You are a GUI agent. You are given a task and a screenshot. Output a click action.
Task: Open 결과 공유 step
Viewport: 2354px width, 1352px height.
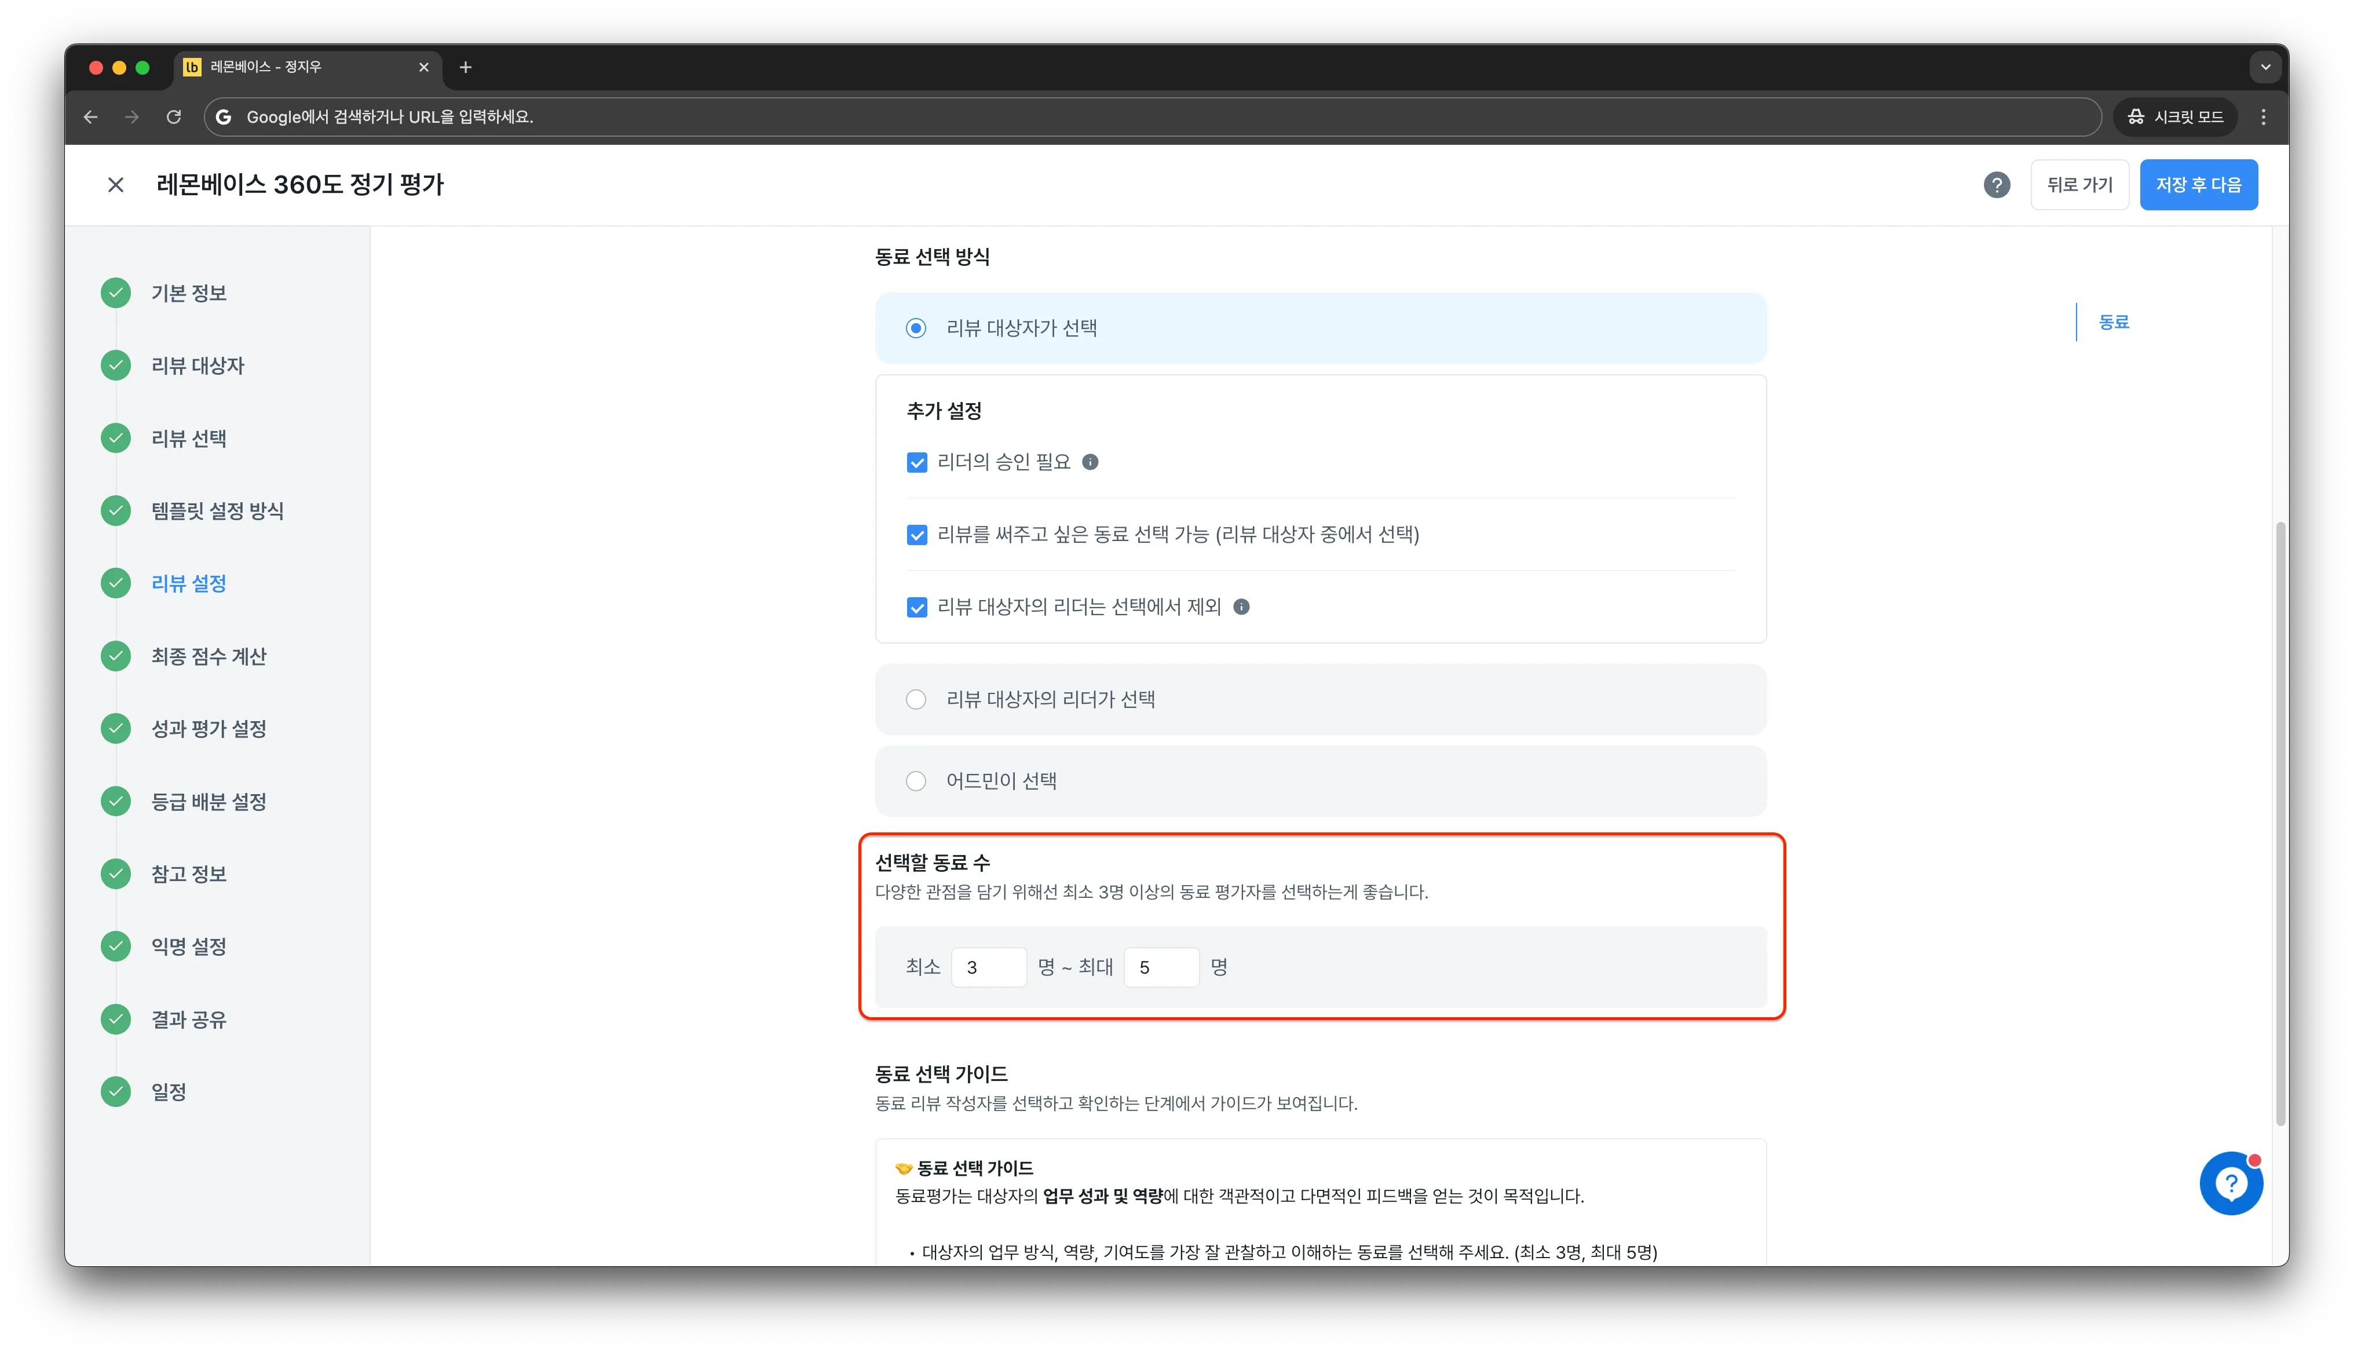click(188, 1019)
